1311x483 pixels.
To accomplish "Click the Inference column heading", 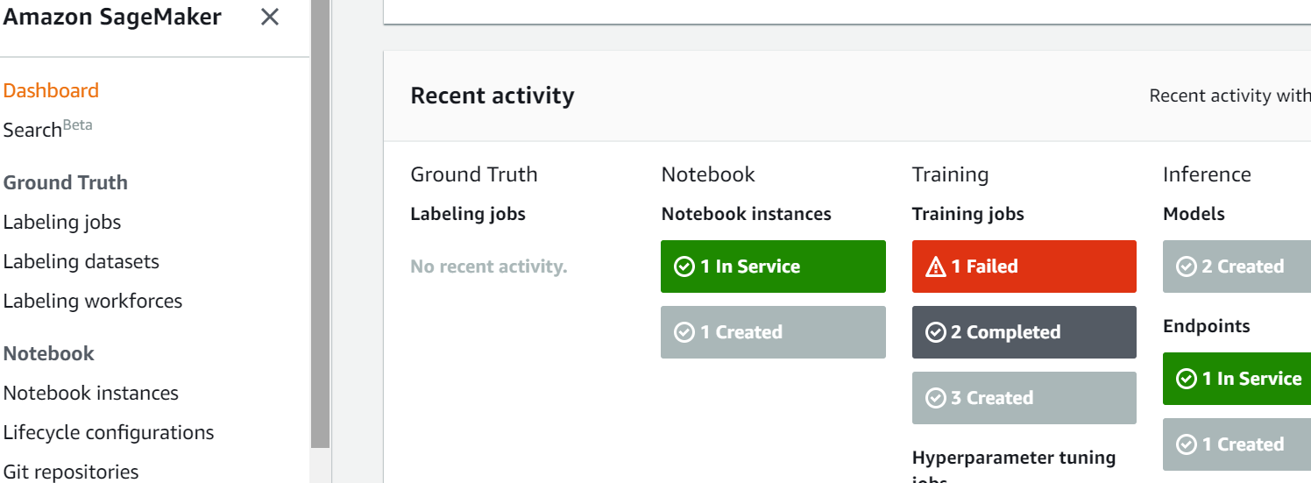I will pos(1207,174).
